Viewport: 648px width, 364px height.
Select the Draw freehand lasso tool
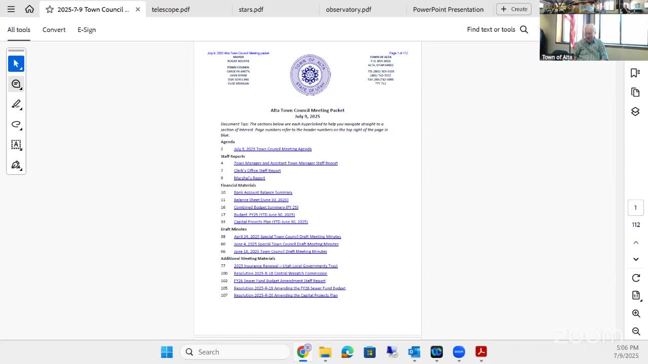tap(16, 124)
